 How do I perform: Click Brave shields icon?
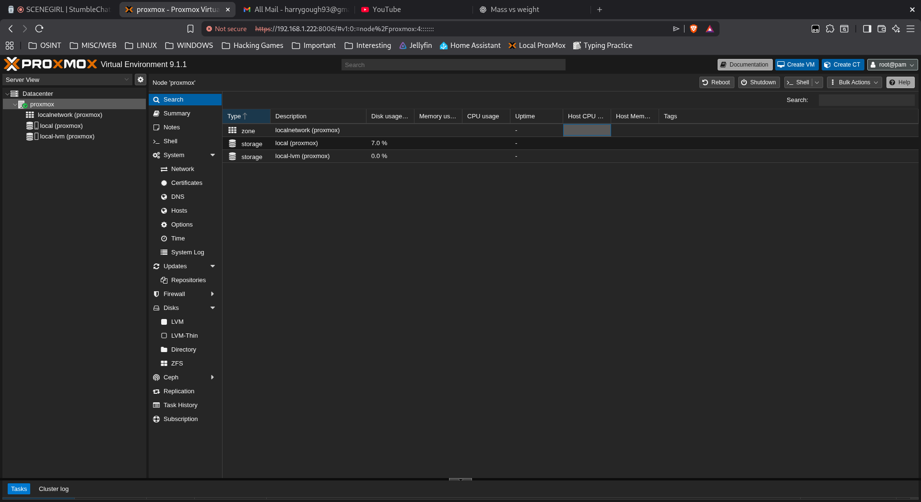693,29
